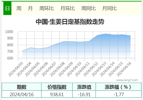Open the 周环比 tab
The height and width of the screenshot is (100, 143).
coord(46,8)
